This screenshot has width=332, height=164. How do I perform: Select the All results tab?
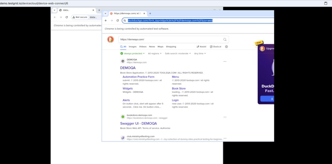(123, 47)
